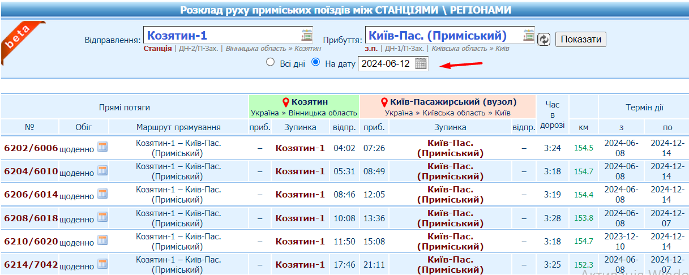The height and width of the screenshot is (275, 689).
Task: Click the Козятин-1 stop at 05:31 departure
Action: pos(300,171)
